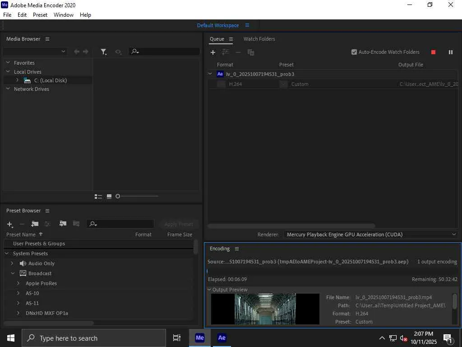462x347 pixels.
Task: Switch Media Browser to thumbnail view
Action: (109, 196)
